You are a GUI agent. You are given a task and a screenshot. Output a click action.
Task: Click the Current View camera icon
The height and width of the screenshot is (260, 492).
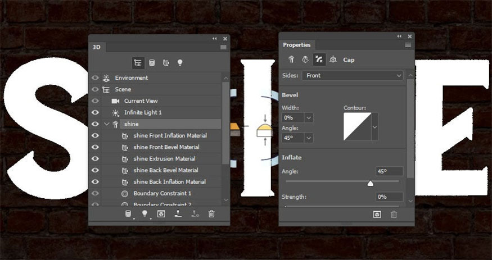[x=115, y=101]
